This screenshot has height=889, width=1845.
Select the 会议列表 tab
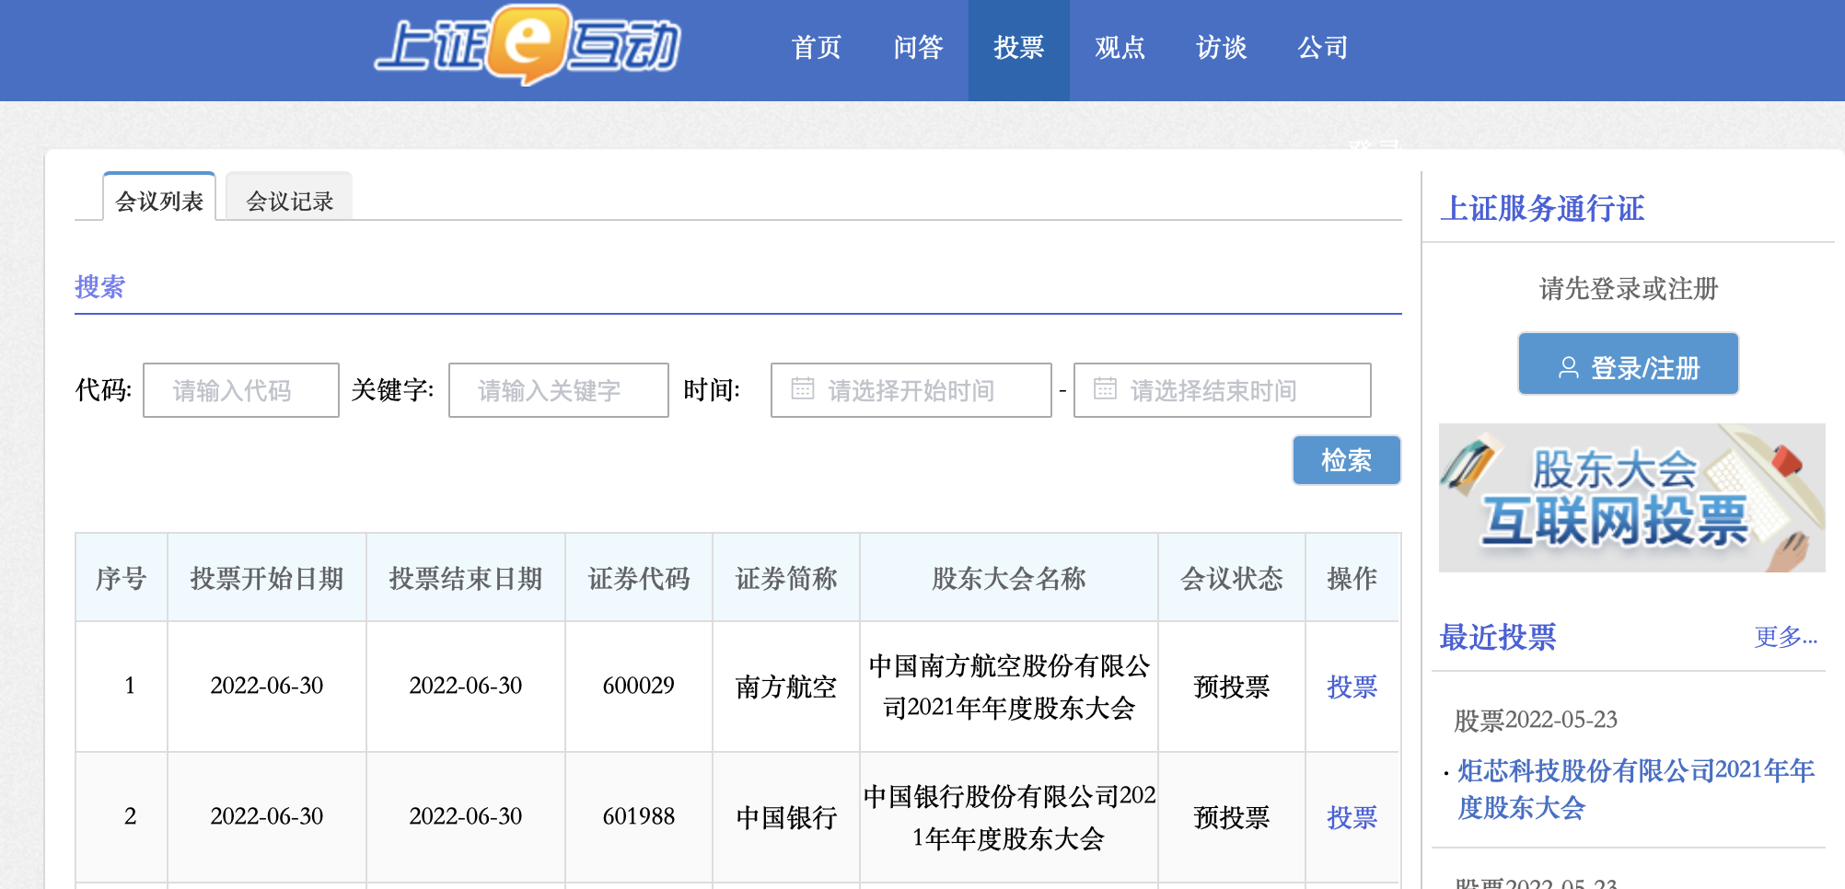(x=159, y=201)
